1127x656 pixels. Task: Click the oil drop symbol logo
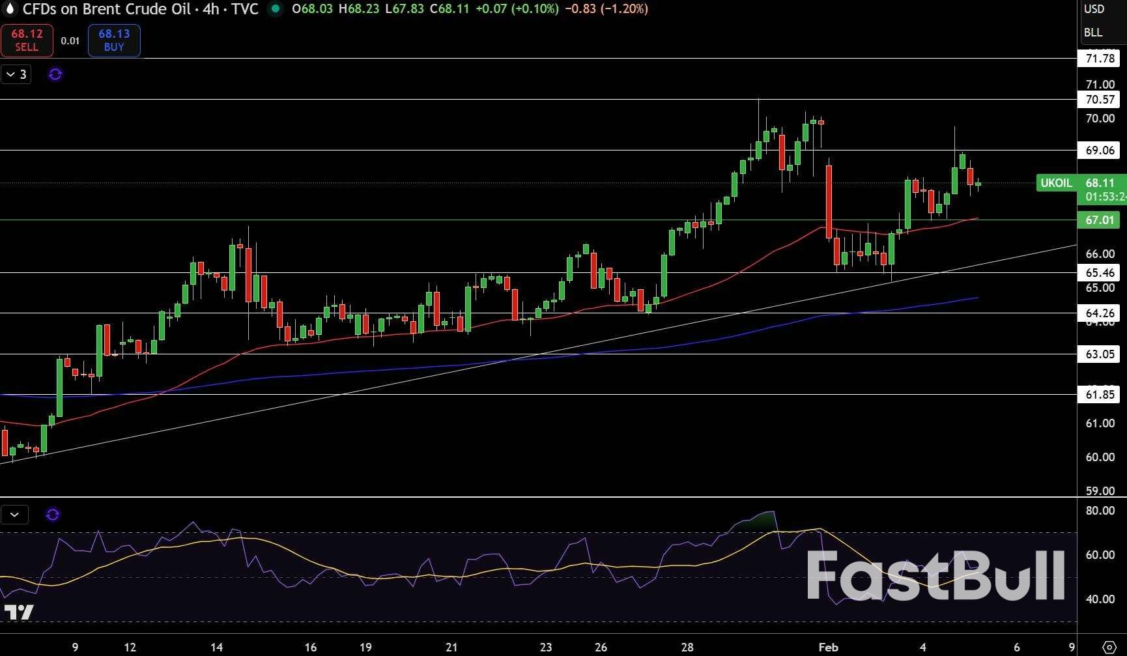click(x=10, y=9)
